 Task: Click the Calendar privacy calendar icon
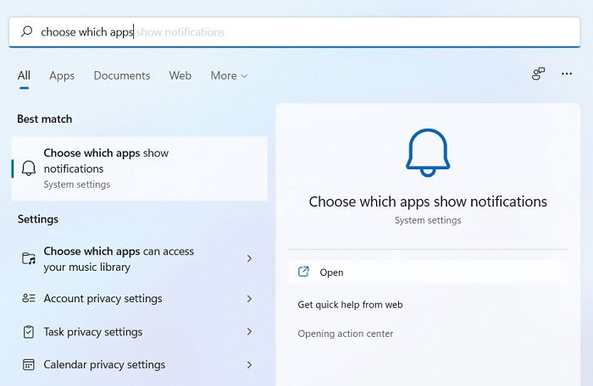[29, 365]
